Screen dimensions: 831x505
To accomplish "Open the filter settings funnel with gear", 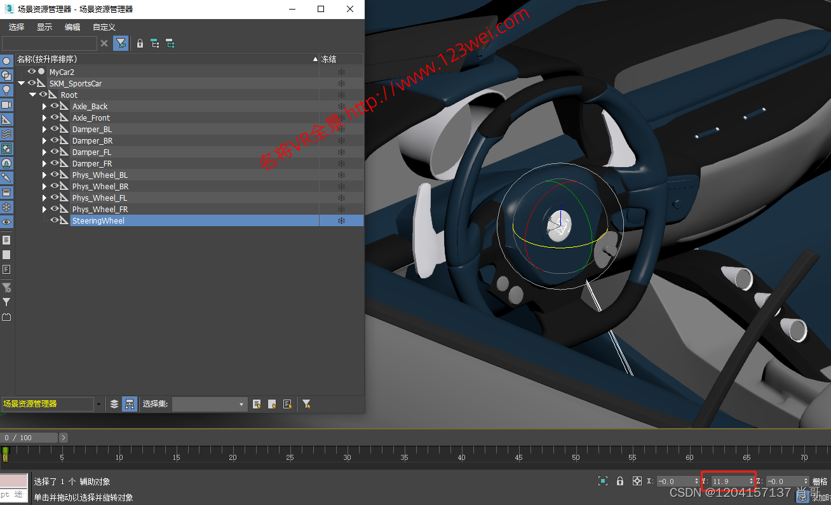I will [x=6, y=288].
